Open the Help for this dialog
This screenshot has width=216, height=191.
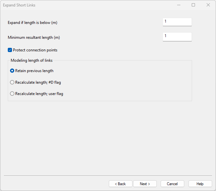(x=200, y=184)
